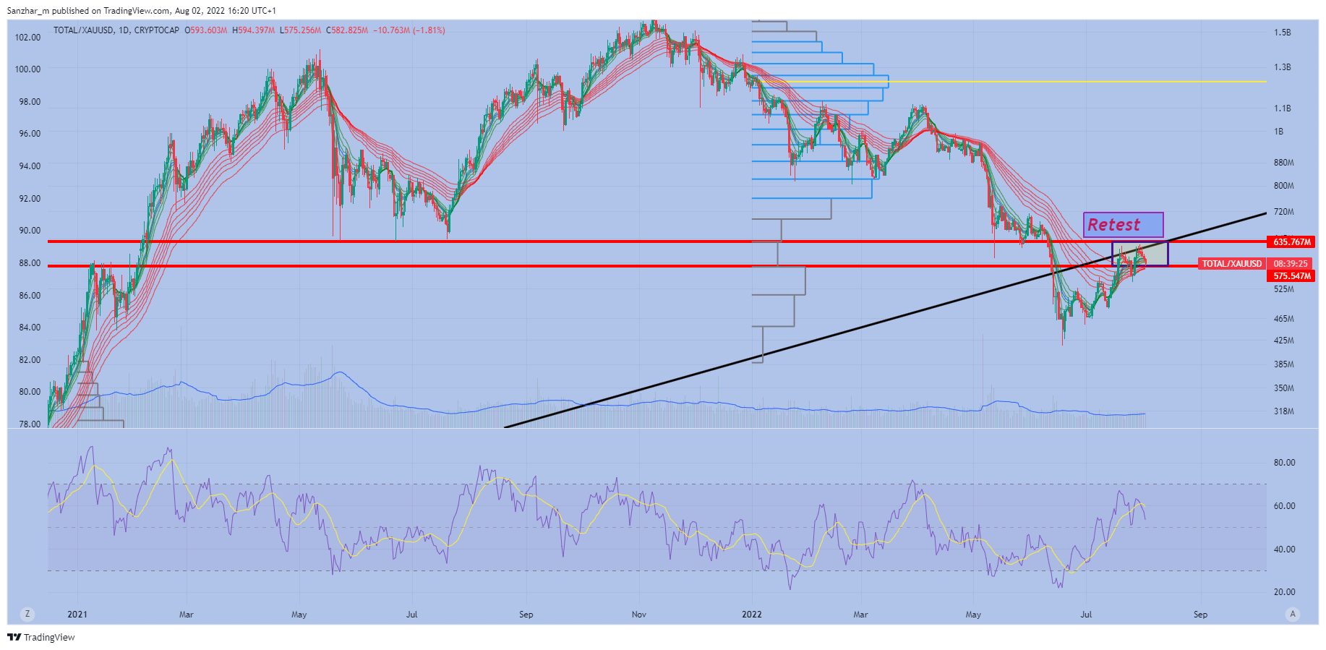Click the 08:39:25 bar countdown

pyautogui.click(x=1291, y=264)
